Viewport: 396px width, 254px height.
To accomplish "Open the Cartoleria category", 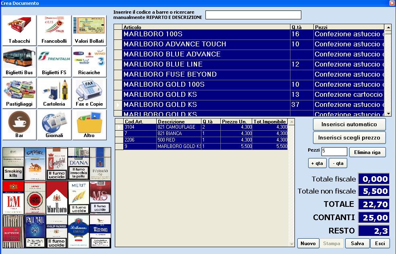I will point(54,93).
